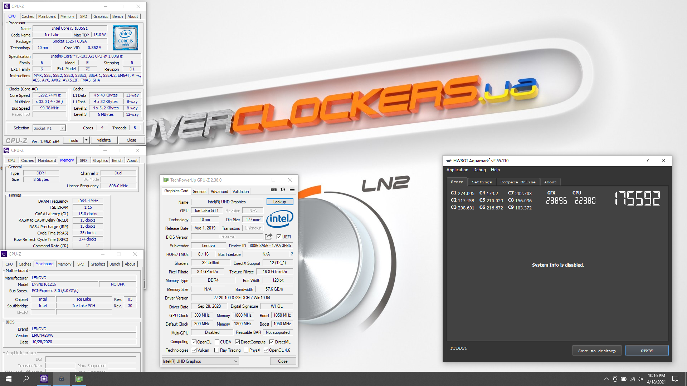This screenshot has height=386, width=687.
Task: Open Compare Online tab in Aquamark
Action: [x=518, y=182]
